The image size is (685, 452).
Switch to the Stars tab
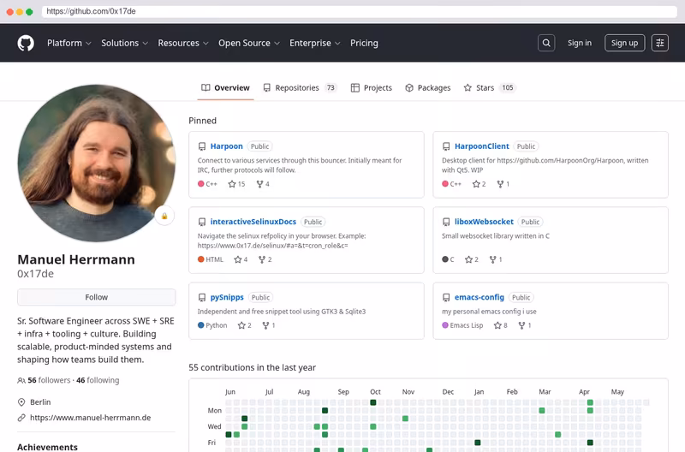(x=490, y=88)
